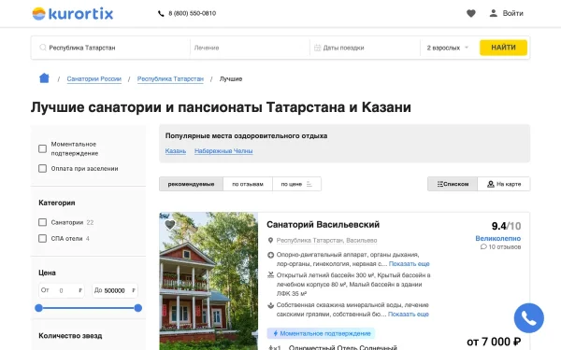Image resolution: width=561 pixels, height=350 pixels.
Task: Sort results по цене
Action: pos(296,184)
